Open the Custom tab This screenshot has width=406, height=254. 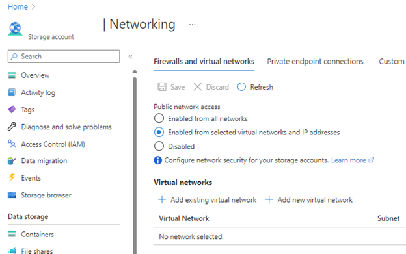point(392,62)
